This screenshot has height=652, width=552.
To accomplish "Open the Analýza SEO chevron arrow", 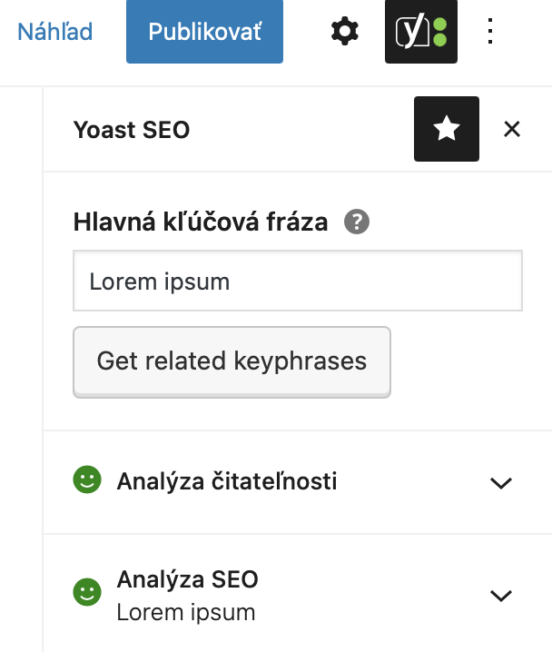I will [501, 596].
